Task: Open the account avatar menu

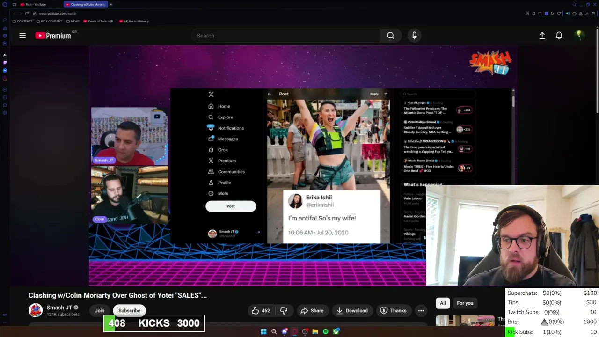Action: coord(579,35)
